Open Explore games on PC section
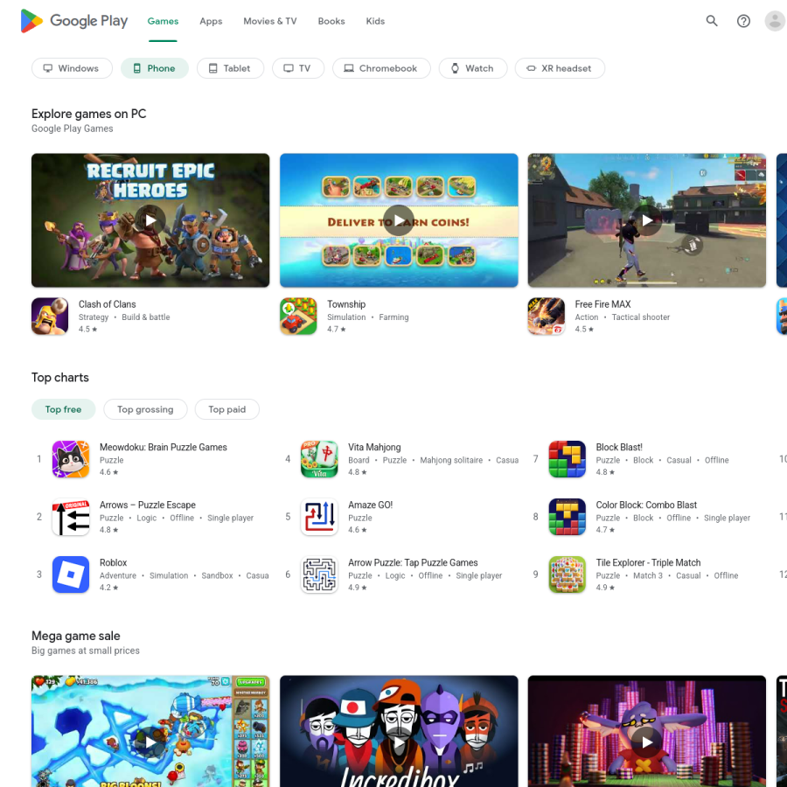 point(89,114)
